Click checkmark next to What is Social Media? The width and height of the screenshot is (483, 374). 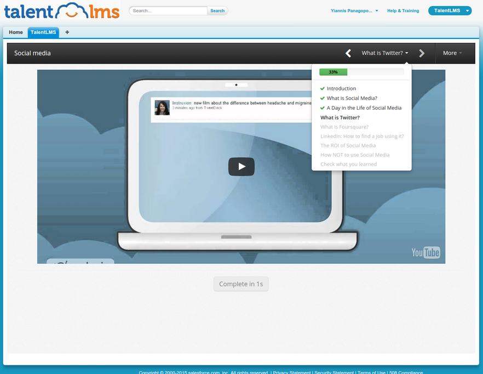pos(322,98)
